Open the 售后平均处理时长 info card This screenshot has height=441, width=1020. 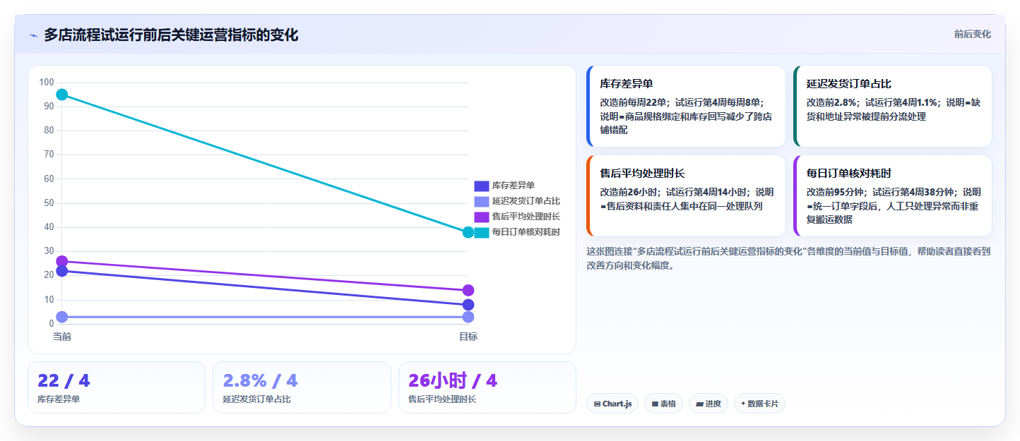(x=686, y=195)
